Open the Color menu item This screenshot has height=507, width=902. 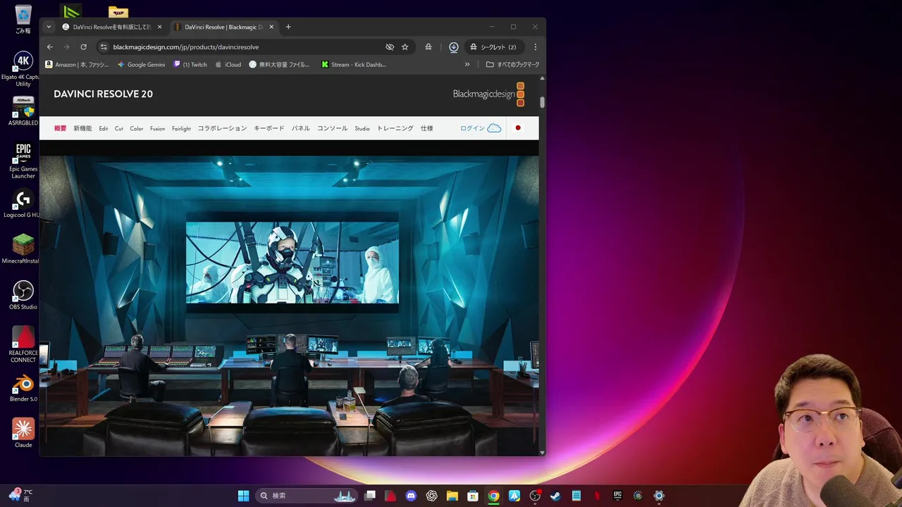137,129
